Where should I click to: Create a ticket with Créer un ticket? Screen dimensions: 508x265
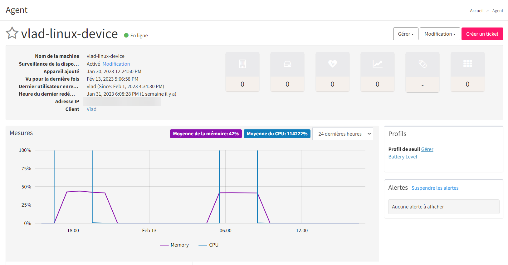click(x=482, y=34)
